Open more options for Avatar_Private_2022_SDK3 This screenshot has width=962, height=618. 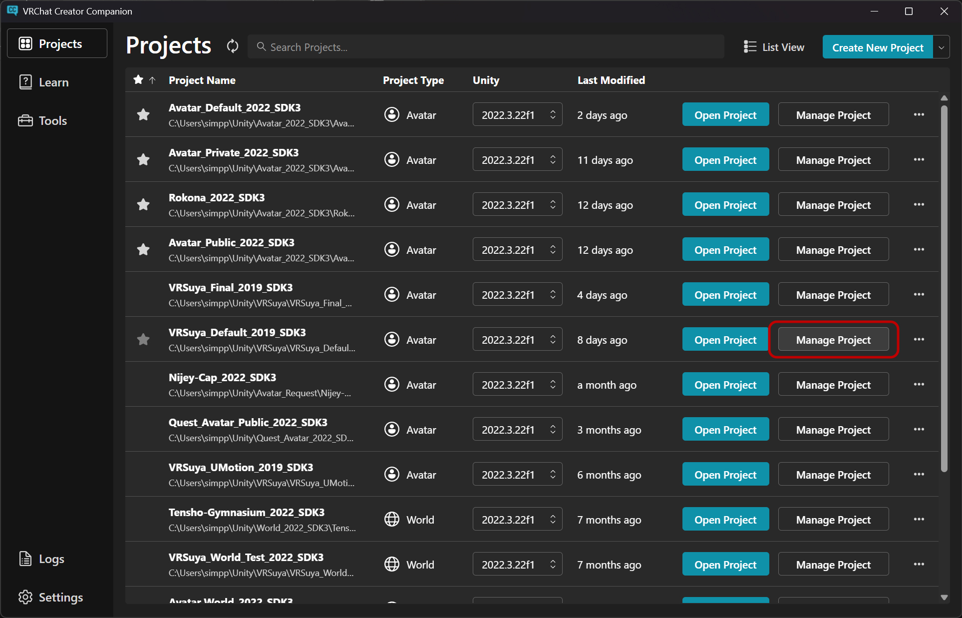pos(919,160)
